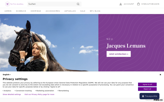The height and width of the screenshot is (102, 164).
Task: Close the privacy settings banner
Action: tap(160, 75)
